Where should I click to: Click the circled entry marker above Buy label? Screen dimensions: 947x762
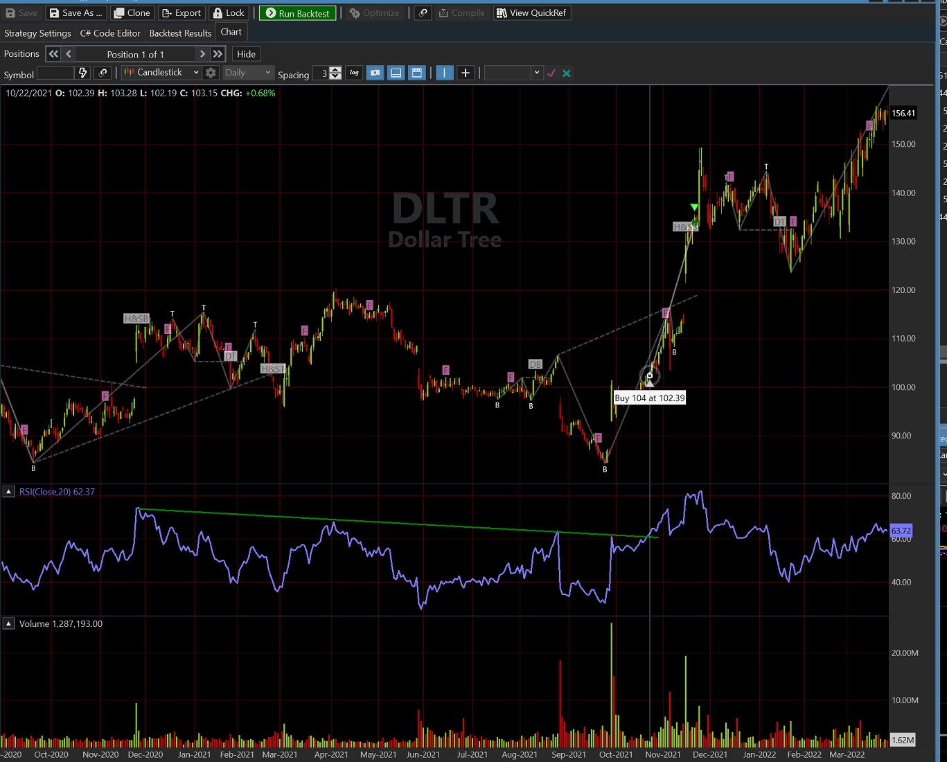(650, 375)
